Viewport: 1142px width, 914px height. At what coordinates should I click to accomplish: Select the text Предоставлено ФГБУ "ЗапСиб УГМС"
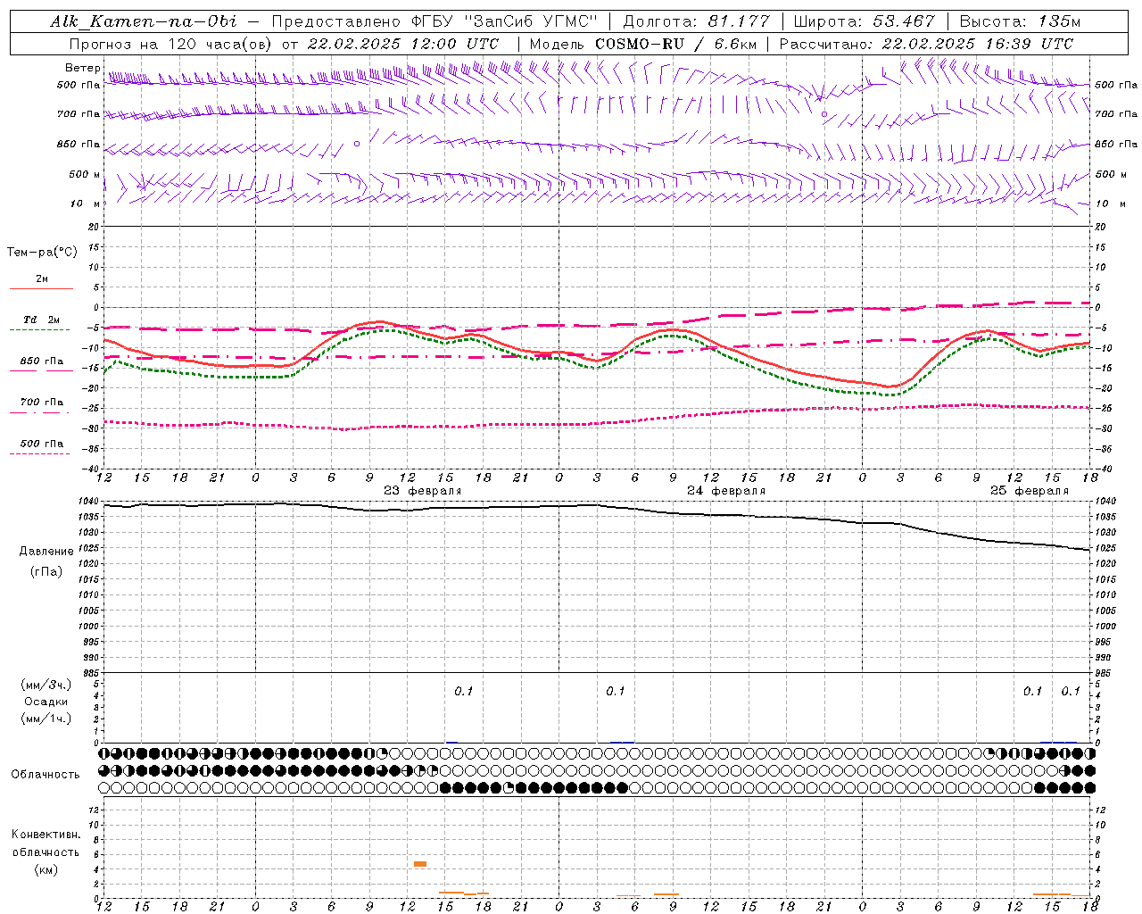[434, 21]
